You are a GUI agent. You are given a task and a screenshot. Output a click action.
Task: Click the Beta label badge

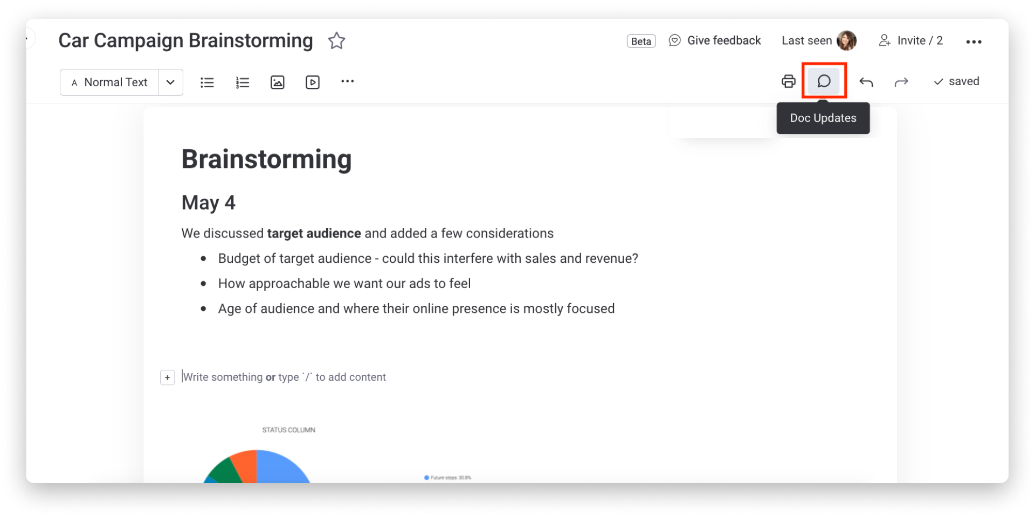coord(641,41)
